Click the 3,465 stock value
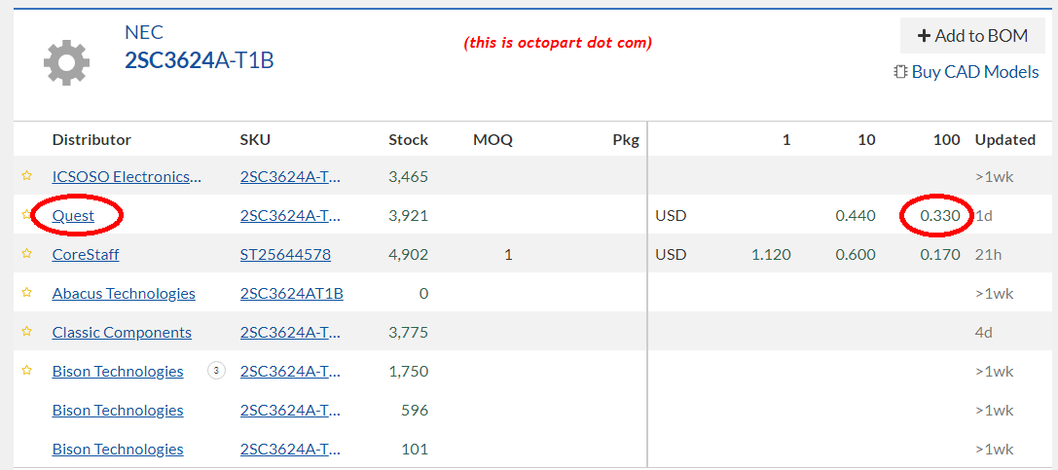The width and height of the screenshot is (1058, 470). click(408, 177)
